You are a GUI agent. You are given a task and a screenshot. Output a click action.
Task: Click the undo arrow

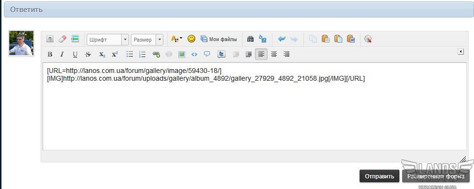click(282, 39)
